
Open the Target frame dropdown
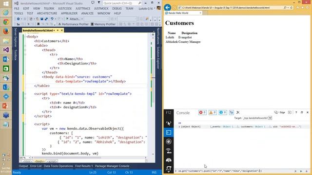(x=270, y=118)
